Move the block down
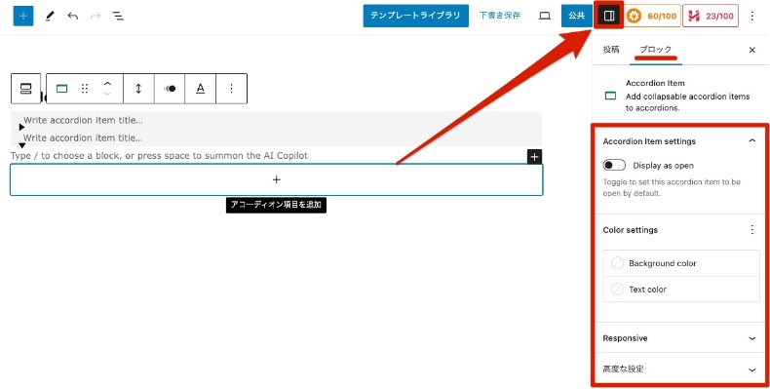 coord(107,94)
